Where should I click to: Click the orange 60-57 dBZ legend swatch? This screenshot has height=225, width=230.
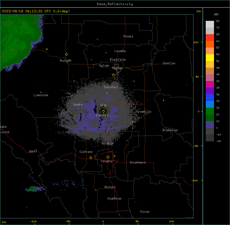tap(210, 44)
